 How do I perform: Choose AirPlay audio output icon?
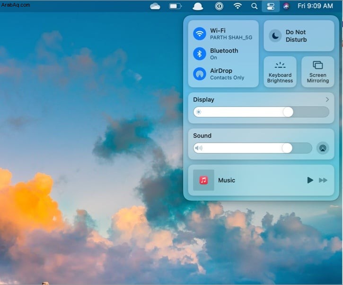click(x=323, y=148)
